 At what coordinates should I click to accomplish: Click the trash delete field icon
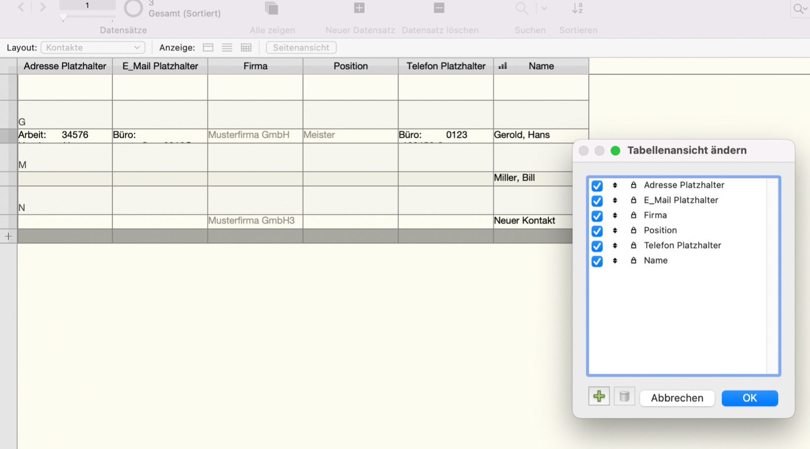[625, 396]
